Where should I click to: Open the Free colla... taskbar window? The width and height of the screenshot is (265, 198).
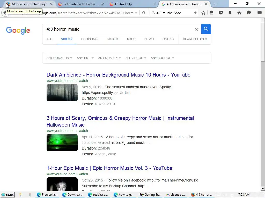tap(47, 195)
